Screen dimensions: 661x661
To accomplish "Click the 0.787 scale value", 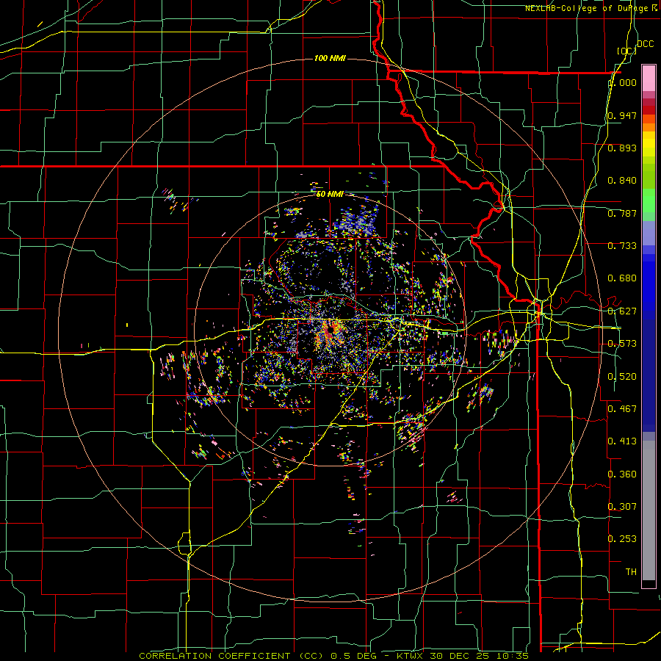I will coord(622,213).
